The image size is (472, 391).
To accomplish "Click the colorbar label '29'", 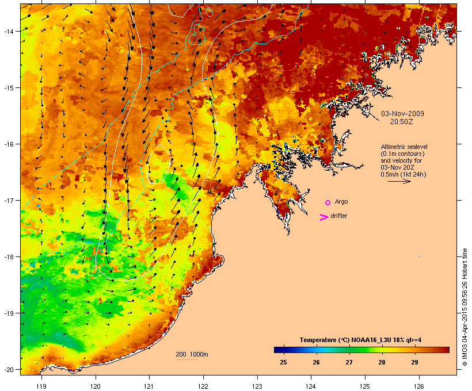I will coord(414,362).
